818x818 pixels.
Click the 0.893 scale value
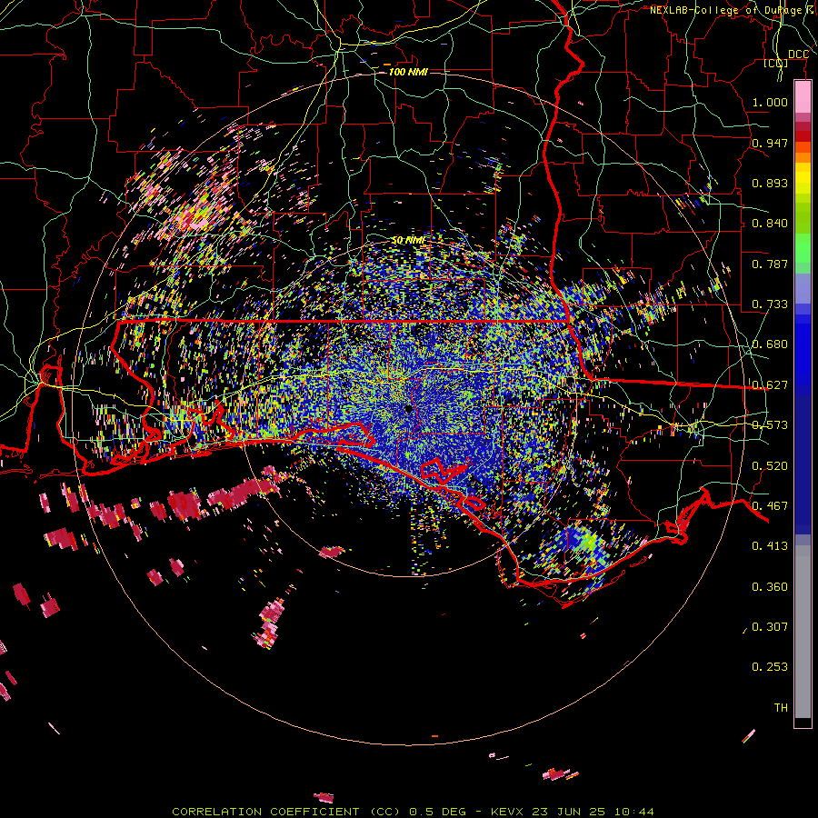(770, 183)
